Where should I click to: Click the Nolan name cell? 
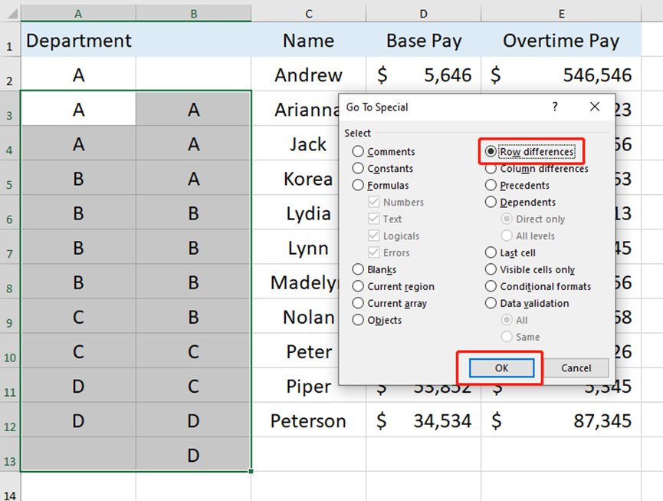coord(295,316)
